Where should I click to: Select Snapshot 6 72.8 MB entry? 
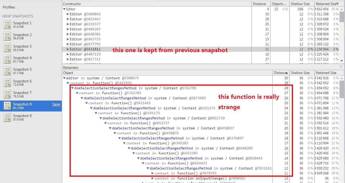31,83
